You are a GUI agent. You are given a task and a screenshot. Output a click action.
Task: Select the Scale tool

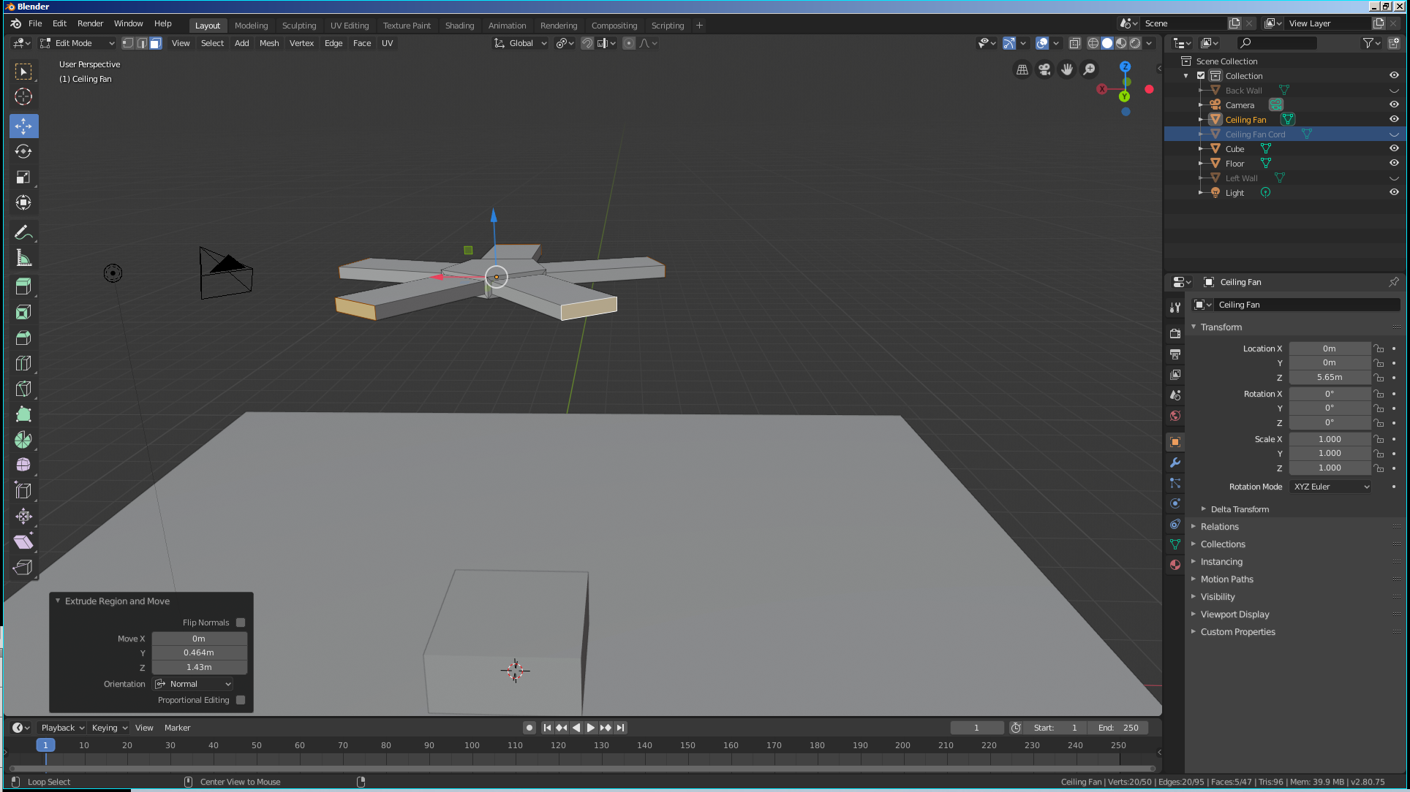coord(23,177)
